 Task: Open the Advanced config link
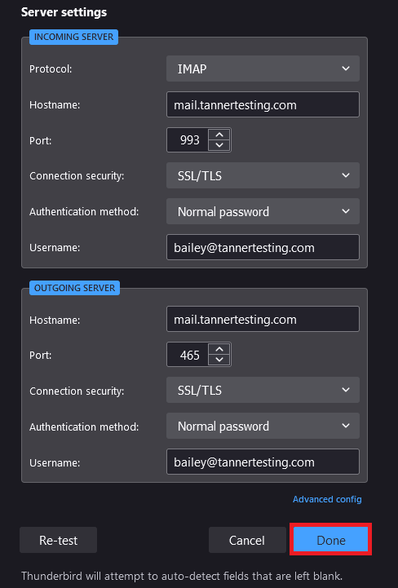click(327, 499)
